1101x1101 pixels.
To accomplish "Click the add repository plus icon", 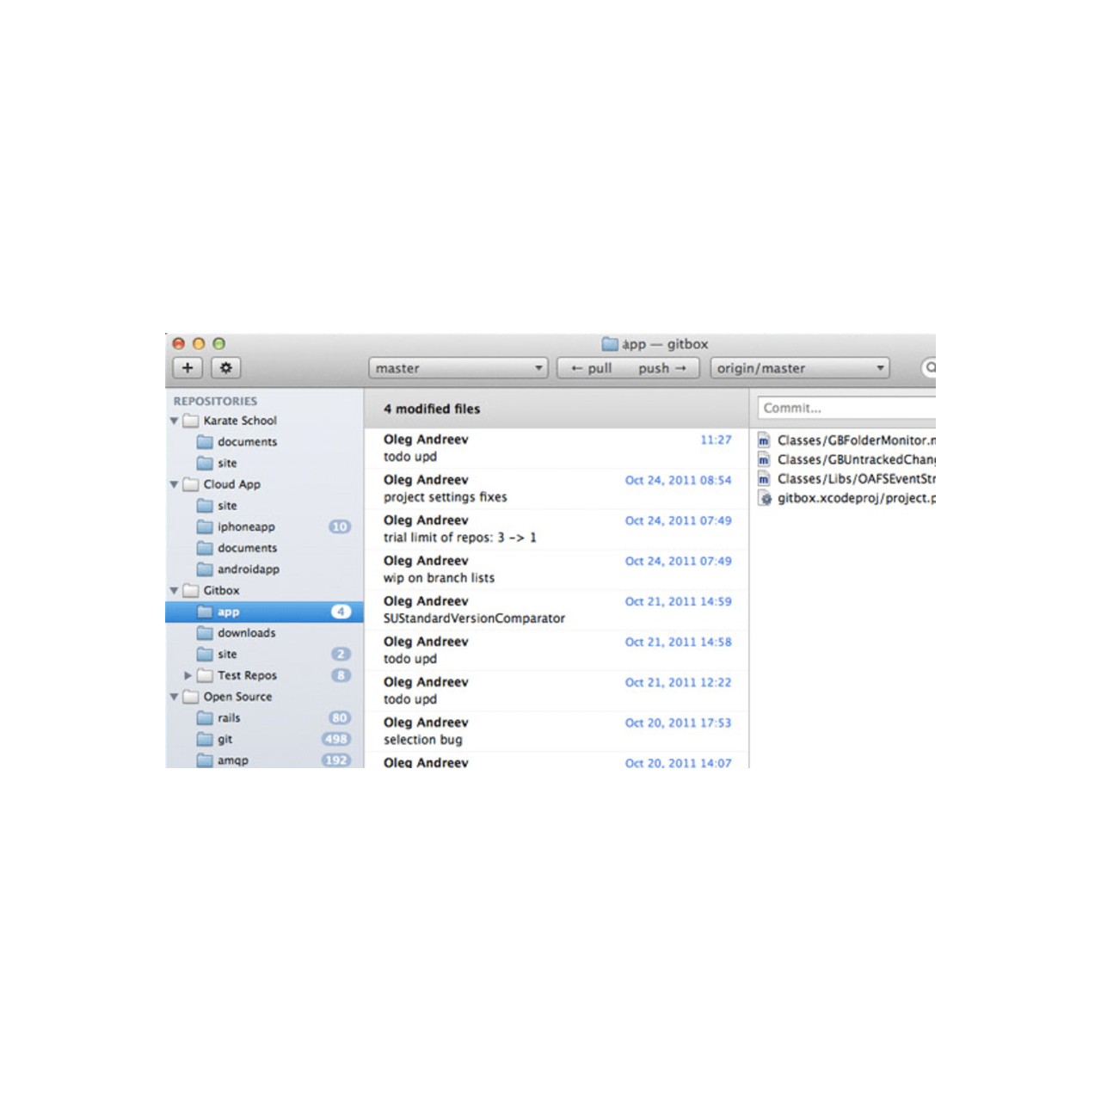I will pos(188,367).
